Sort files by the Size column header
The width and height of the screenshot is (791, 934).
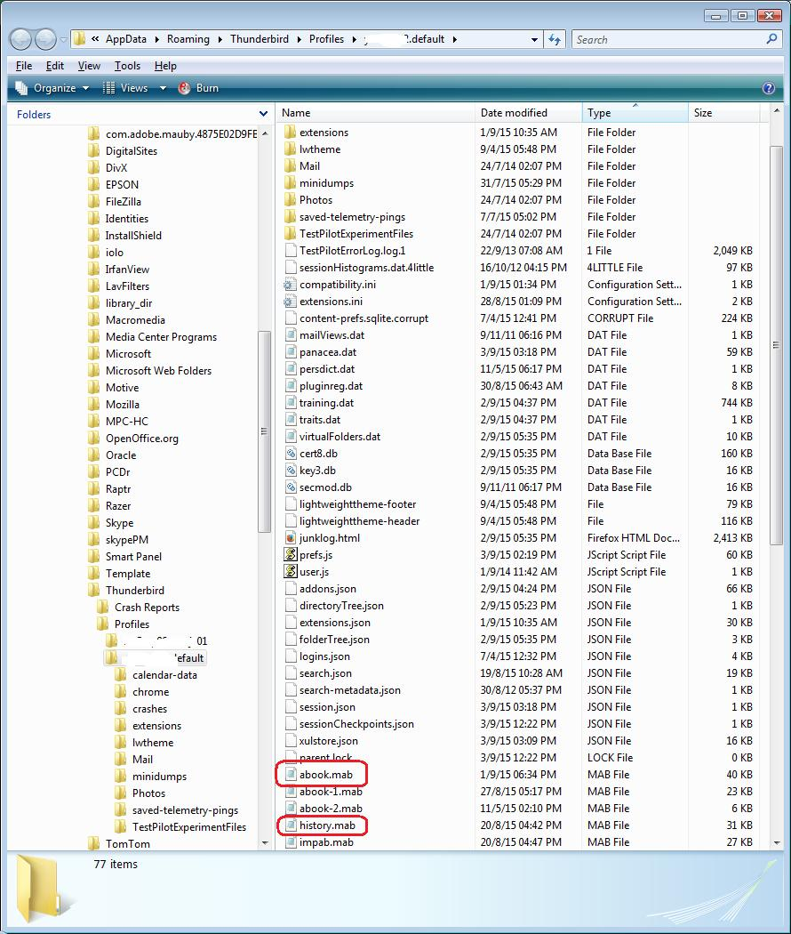(x=702, y=113)
